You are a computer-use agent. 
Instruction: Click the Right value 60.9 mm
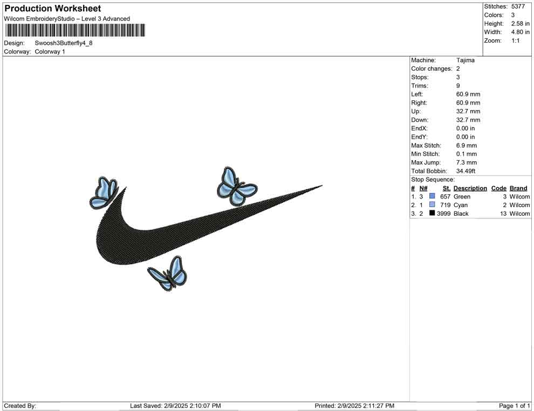pyautogui.click(x=468, y=103)
